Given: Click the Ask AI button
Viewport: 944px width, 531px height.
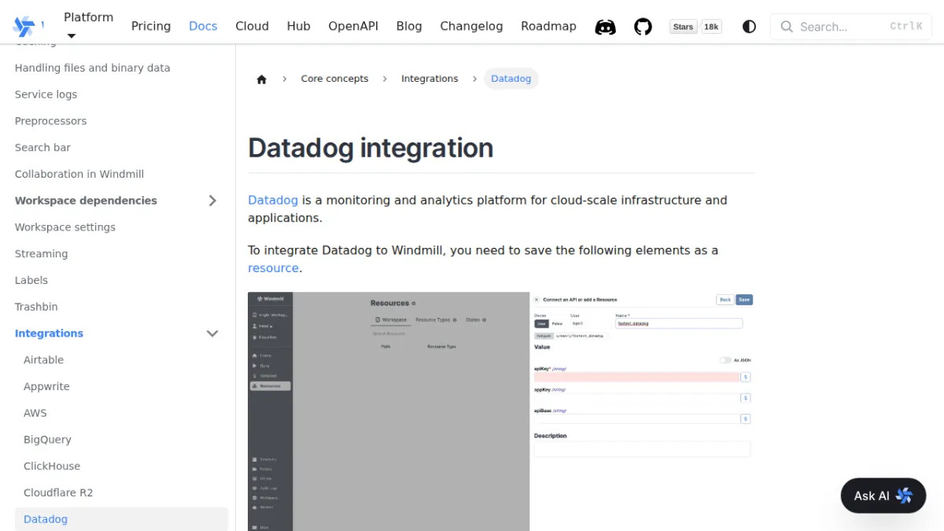Looking at the screenshot, I should [883, 496].
